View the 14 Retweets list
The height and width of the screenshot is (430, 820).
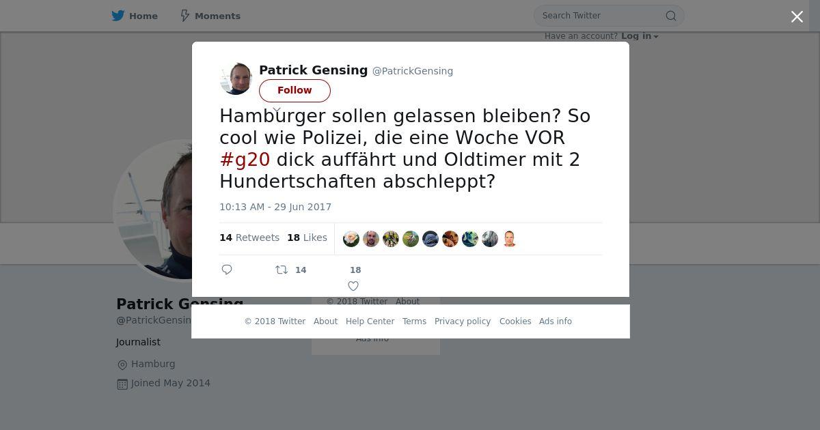pyautogui.click(x=249, y=238)
